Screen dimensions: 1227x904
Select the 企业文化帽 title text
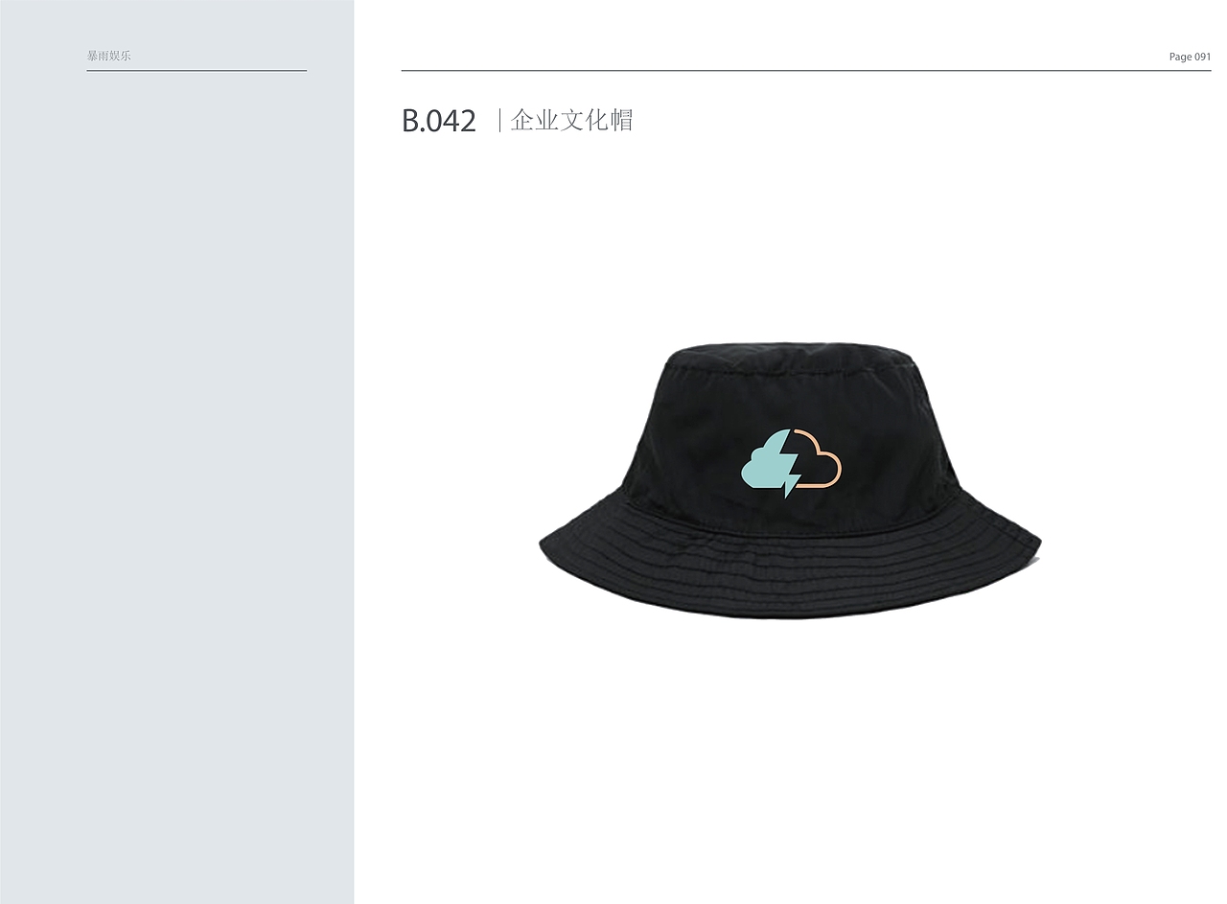click(571, 121)
